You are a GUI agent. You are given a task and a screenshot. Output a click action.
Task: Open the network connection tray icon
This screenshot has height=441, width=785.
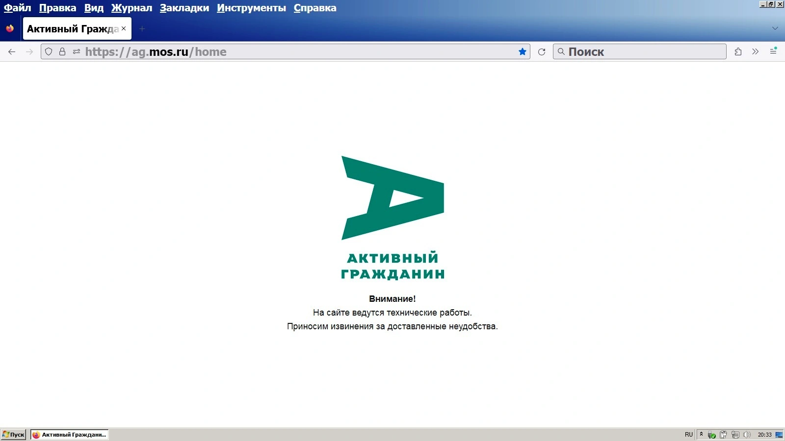click(x=735, y=435)
